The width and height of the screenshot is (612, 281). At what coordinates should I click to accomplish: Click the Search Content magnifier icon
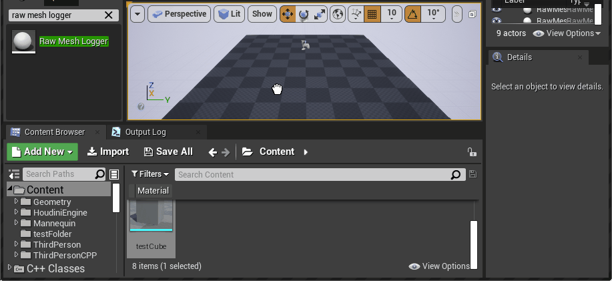tap(455, 174)
